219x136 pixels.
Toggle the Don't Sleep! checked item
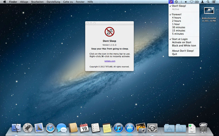pyautogui.click(x=184, y=6)
